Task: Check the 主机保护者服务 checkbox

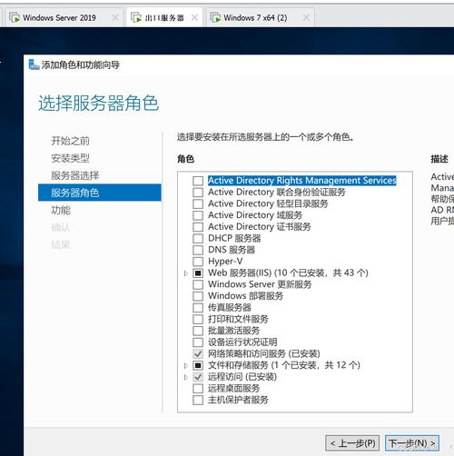Action: 198,400
